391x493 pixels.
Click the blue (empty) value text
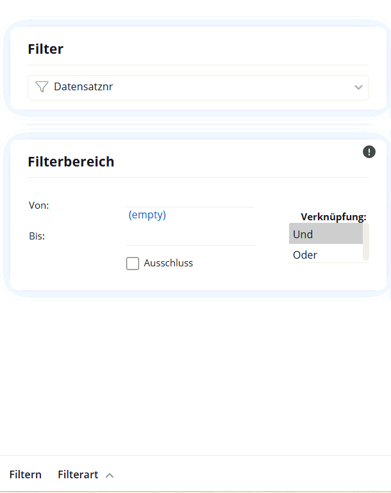(x=147, y=215)
